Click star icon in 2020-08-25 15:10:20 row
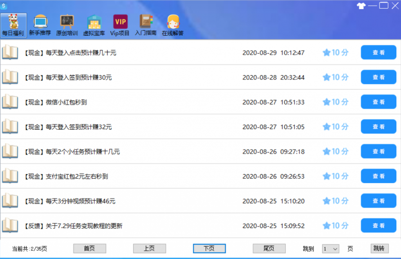This screenshot has height=259, width=401. [x=326, y=201]
